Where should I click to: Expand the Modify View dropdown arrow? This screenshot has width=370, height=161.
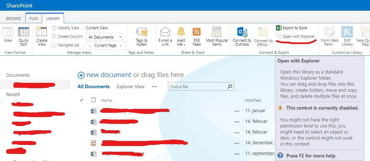pos(82,29)
